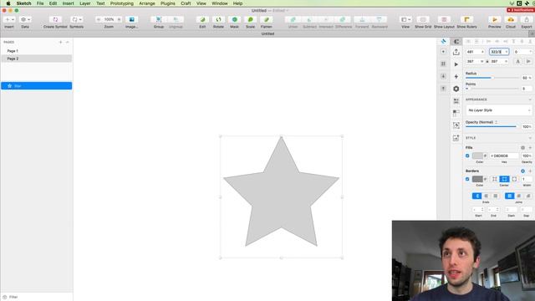Click the border color swatch
This screenshot has height=301, width=535.
(477, 179)
